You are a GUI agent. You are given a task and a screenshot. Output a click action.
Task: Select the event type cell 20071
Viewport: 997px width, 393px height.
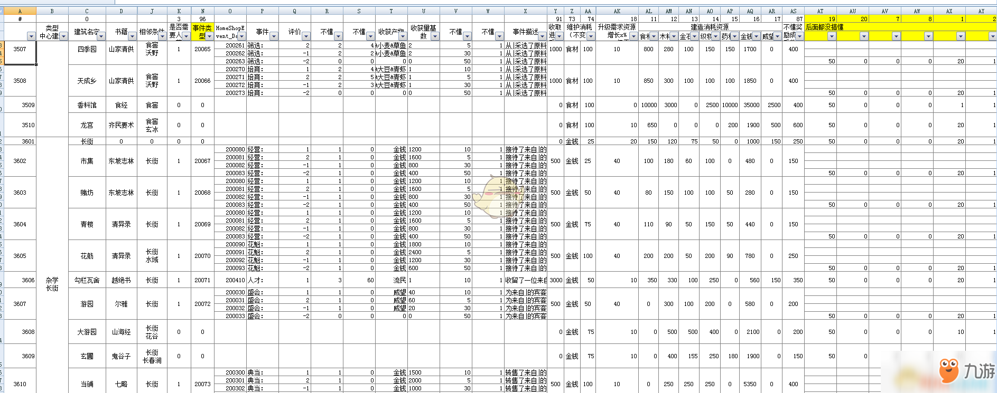[202, 280]
